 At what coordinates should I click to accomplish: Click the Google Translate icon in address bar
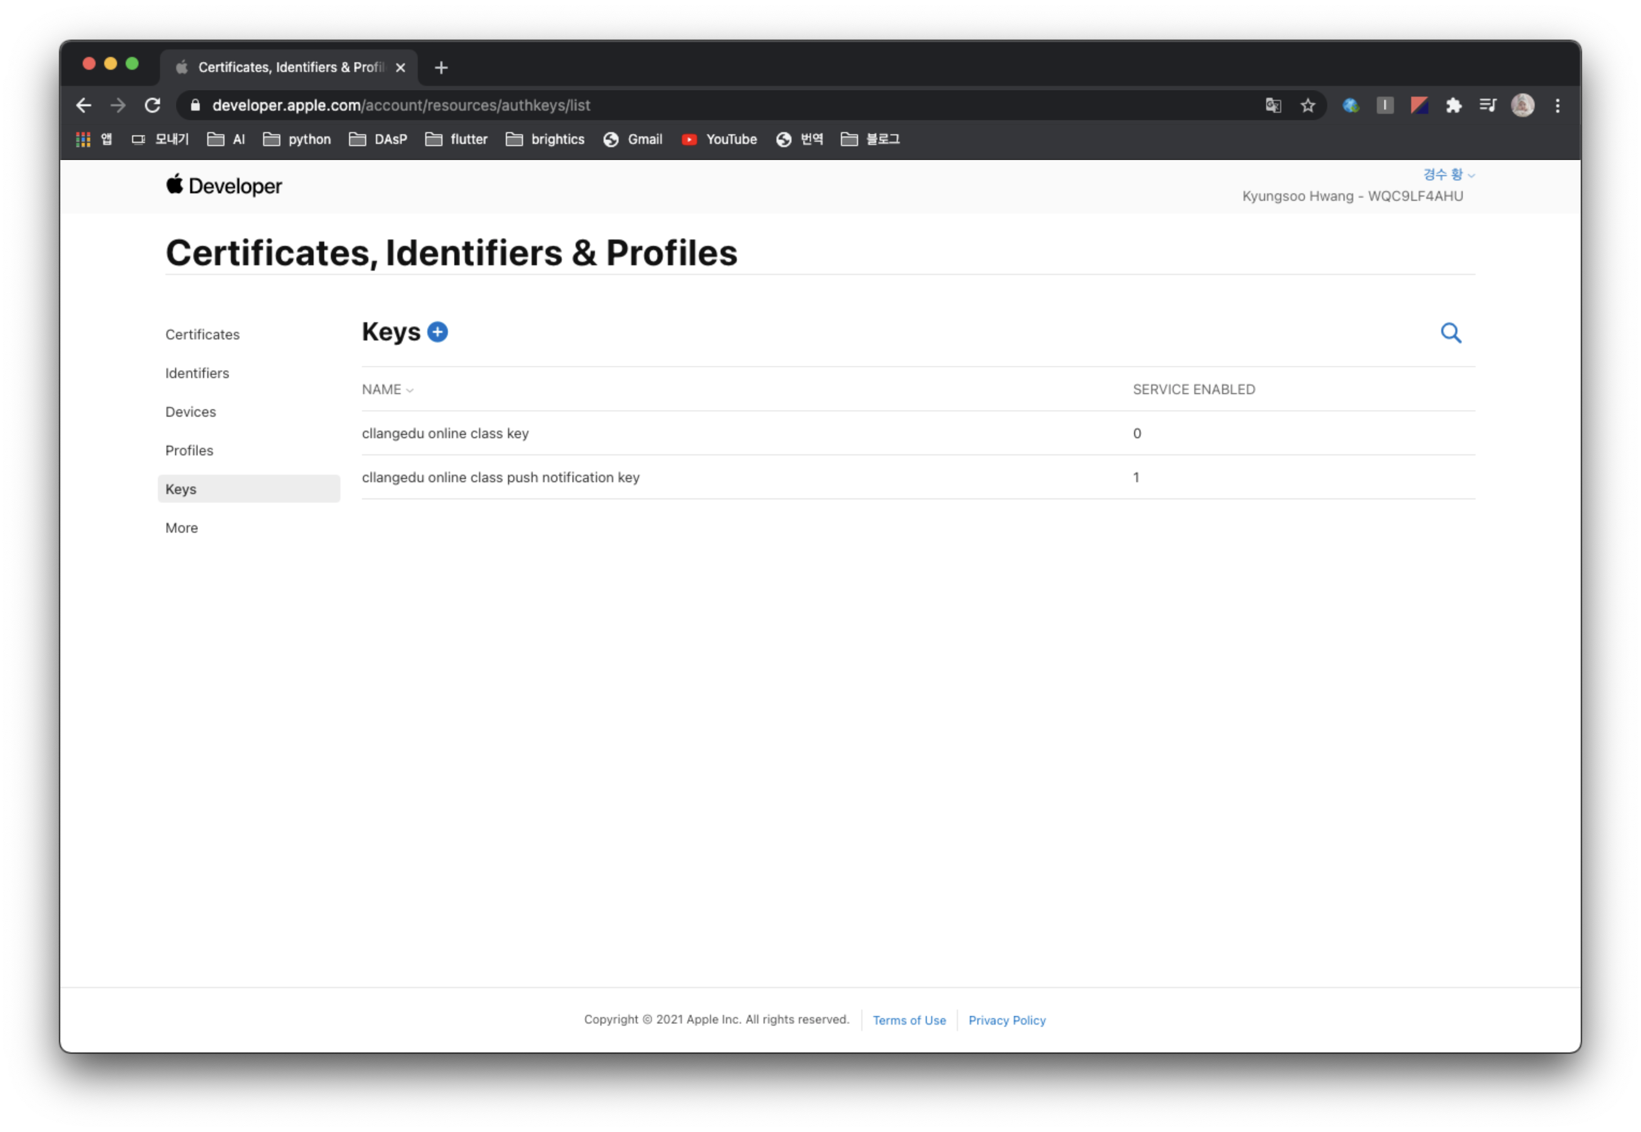click(1273, 106)
